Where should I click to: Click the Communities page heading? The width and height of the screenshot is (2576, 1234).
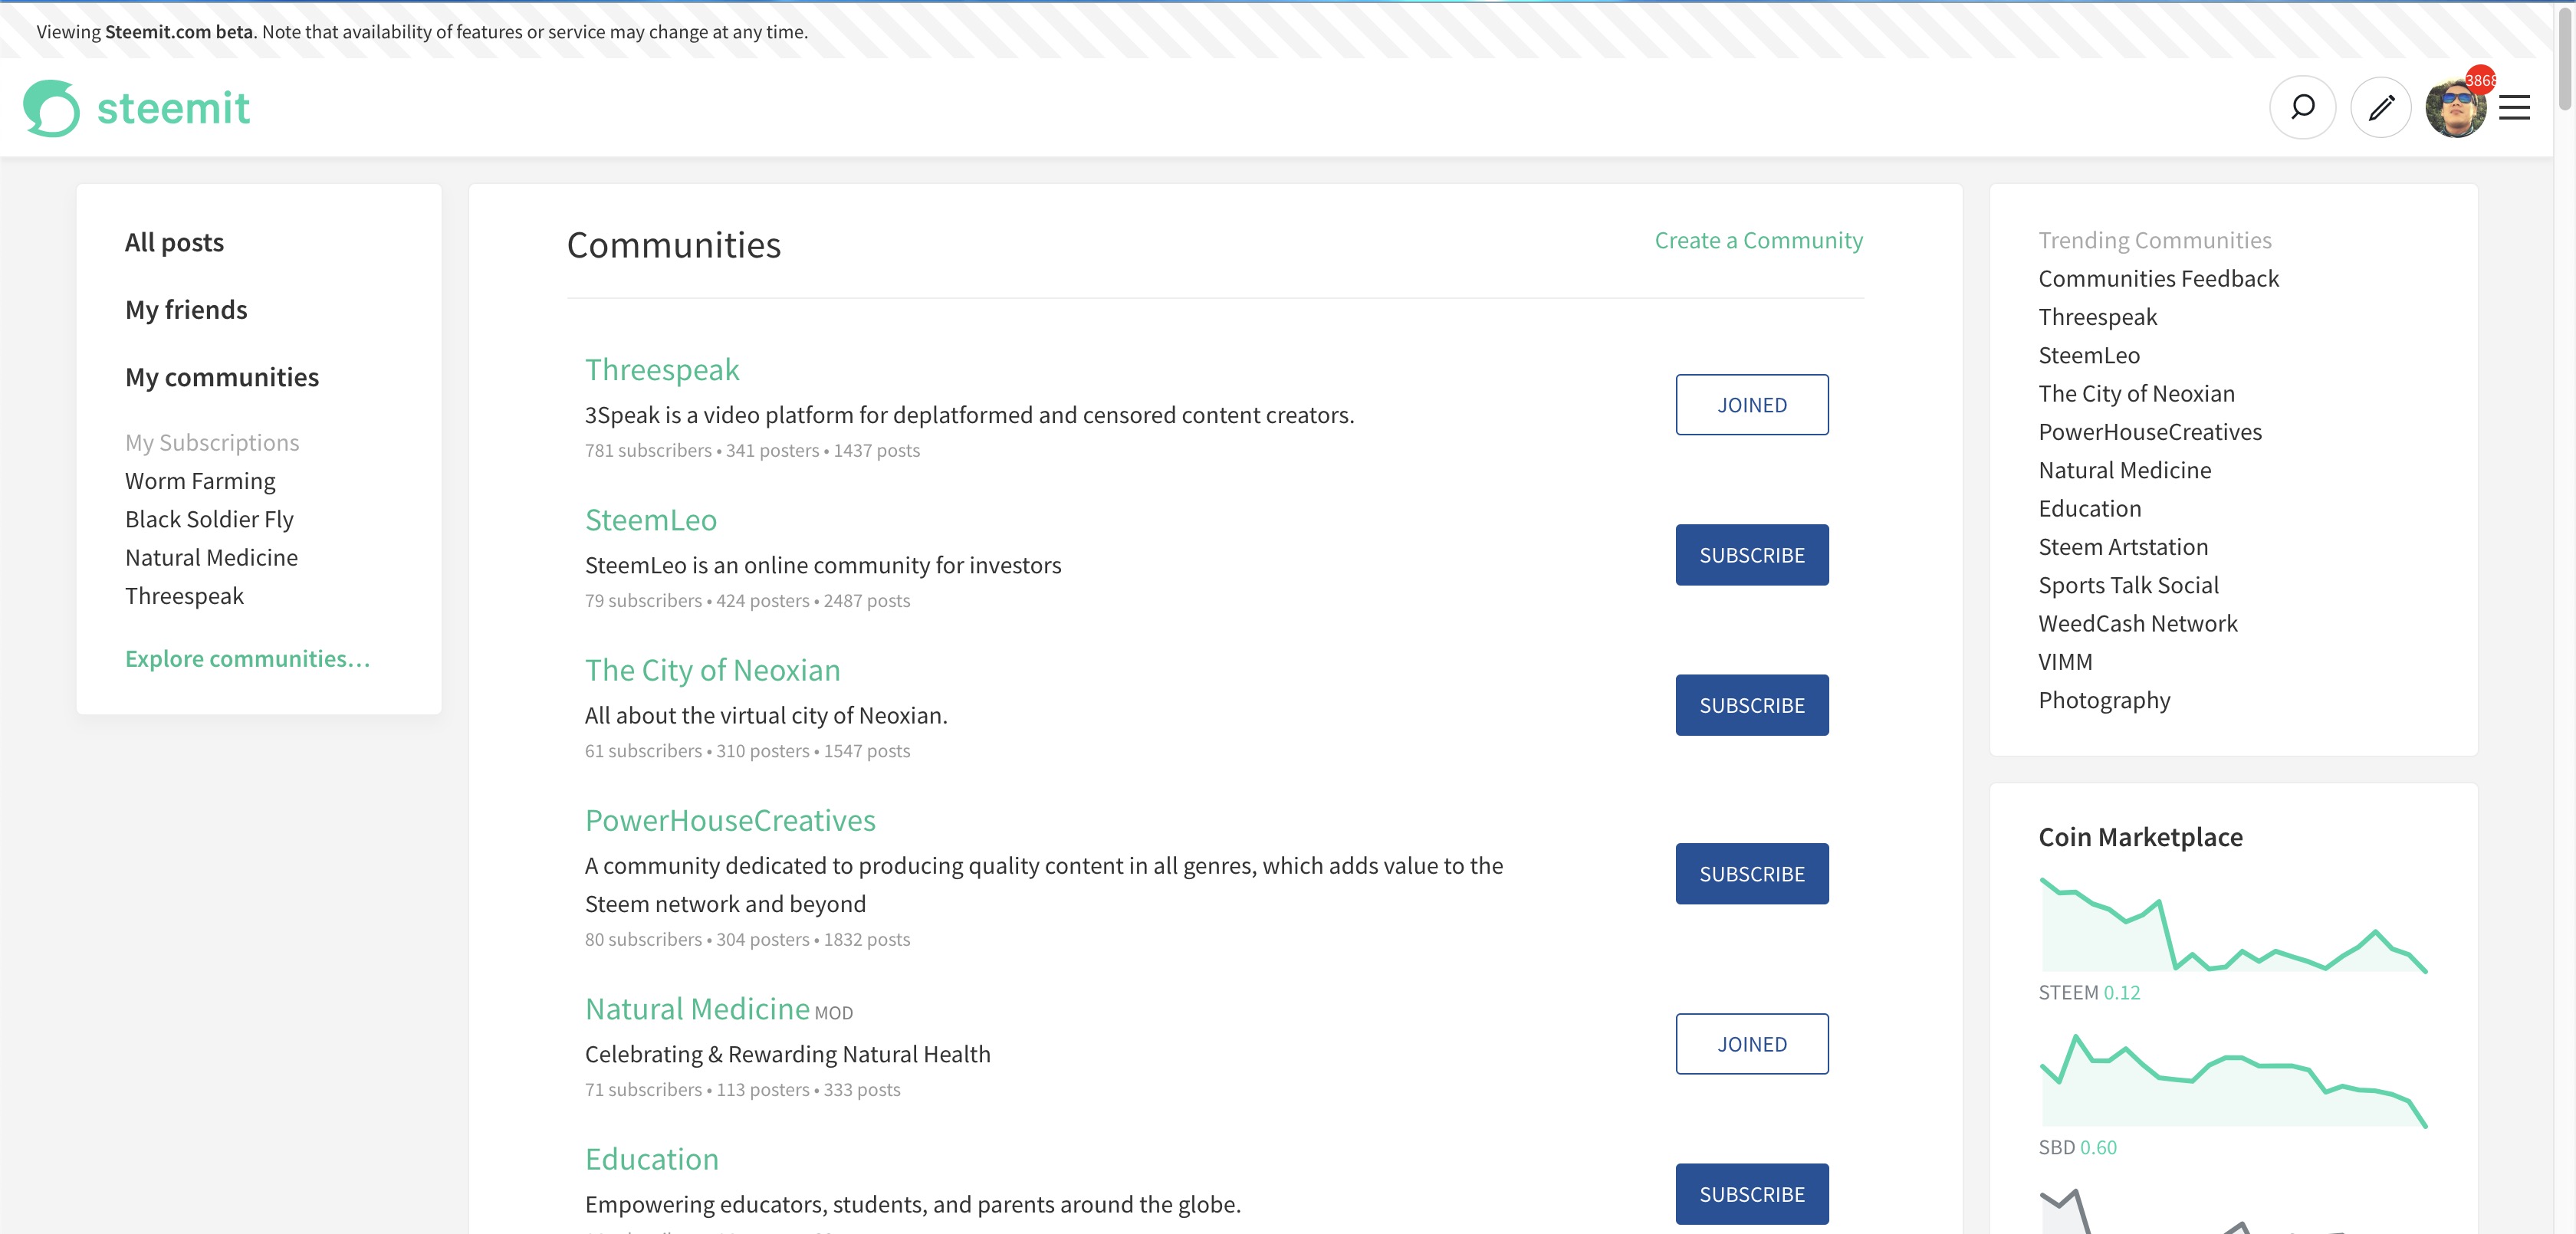coord(673,245)
